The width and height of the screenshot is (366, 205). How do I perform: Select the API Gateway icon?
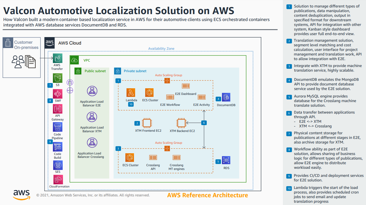pyautogui.click(x=58, y=109)
